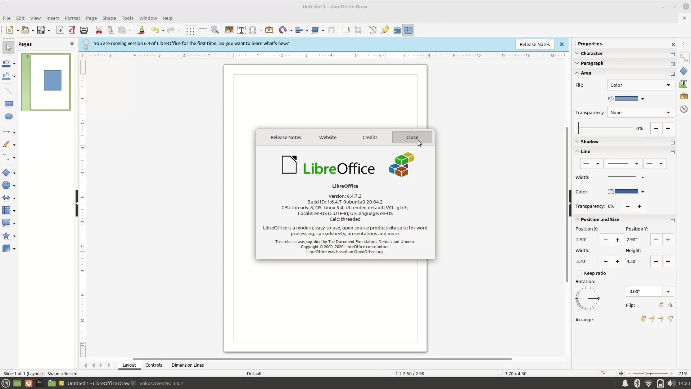Screen dimensions: 691x389
Task: Select the Callout shapes tool
Action: 6,223
